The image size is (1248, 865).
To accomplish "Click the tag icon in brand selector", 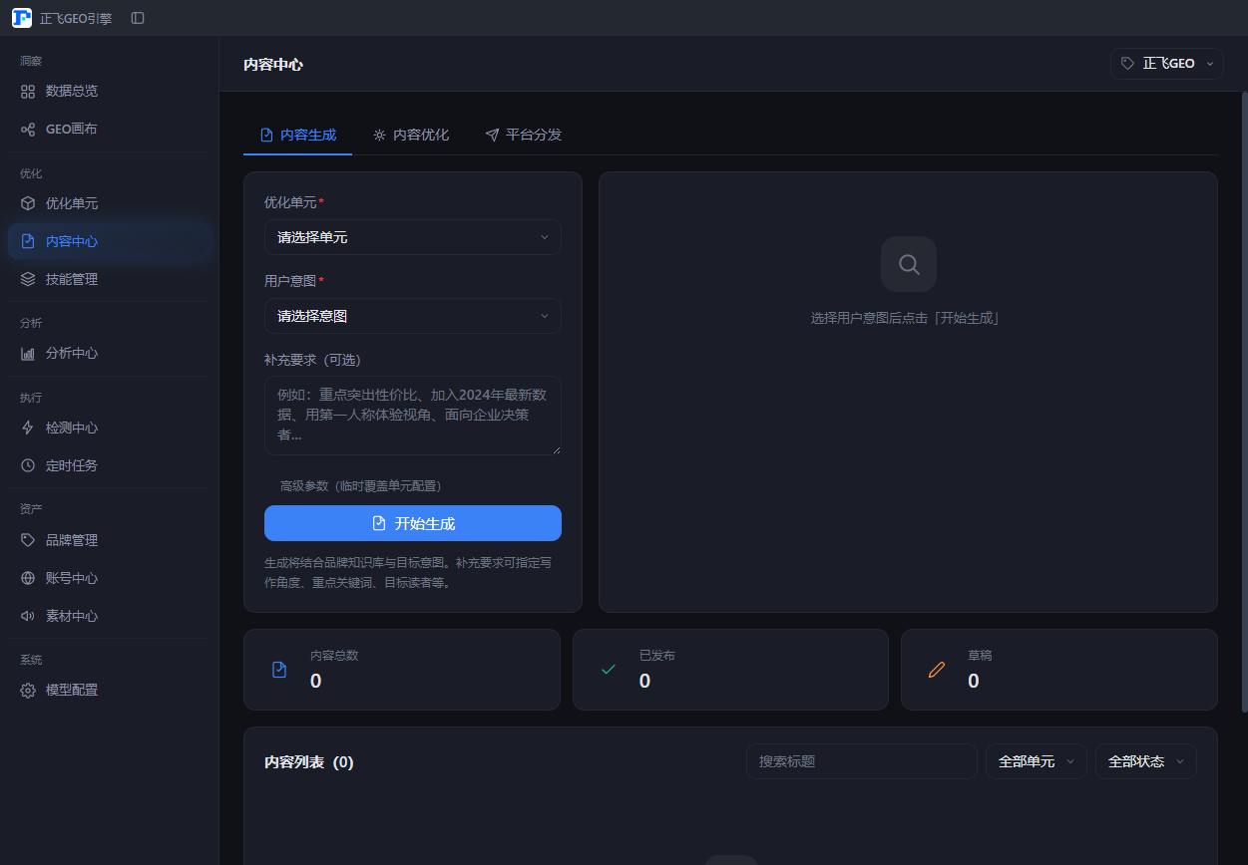I will tap(1127, 63).
